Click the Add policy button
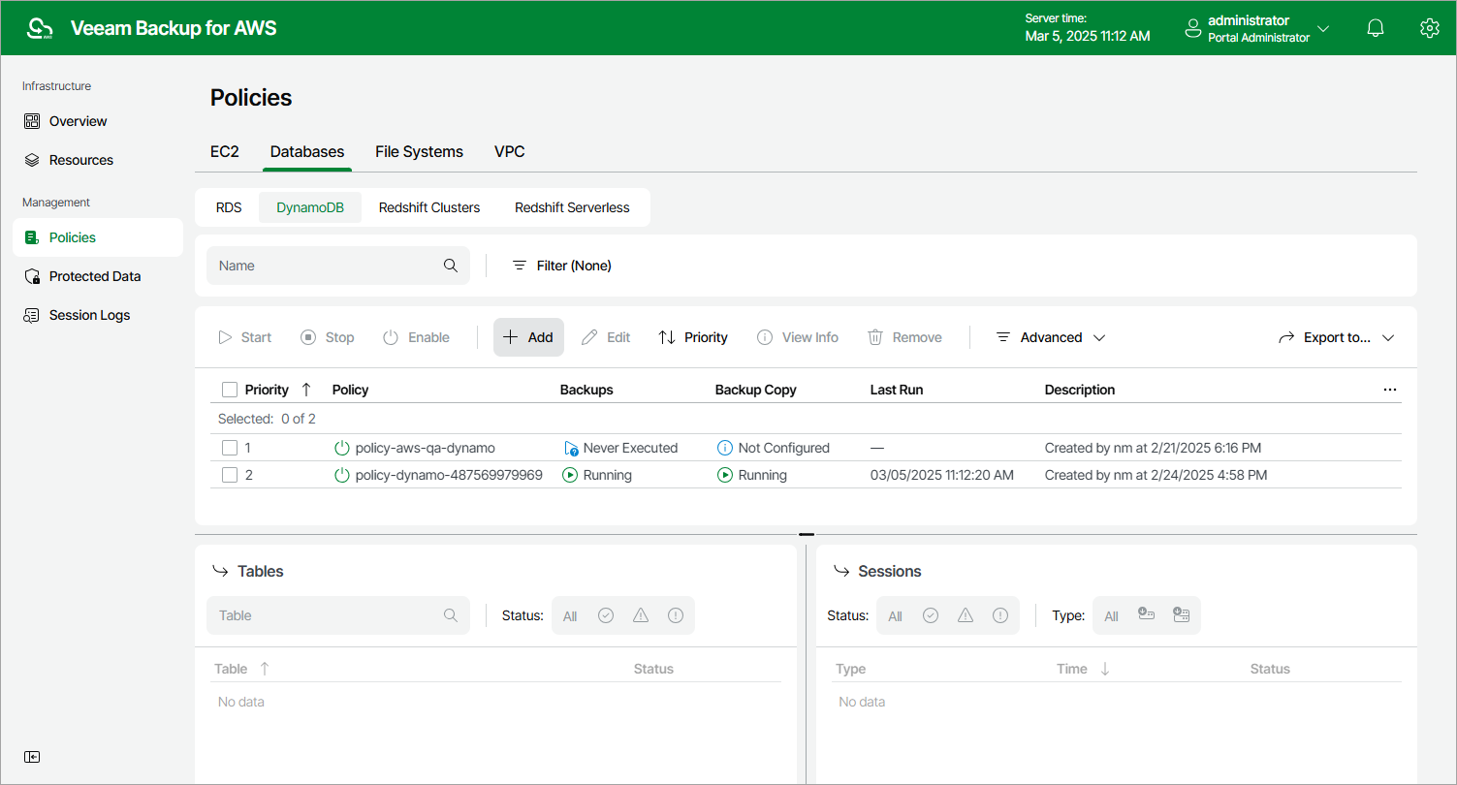The image size is (1457, 785). 528,337
